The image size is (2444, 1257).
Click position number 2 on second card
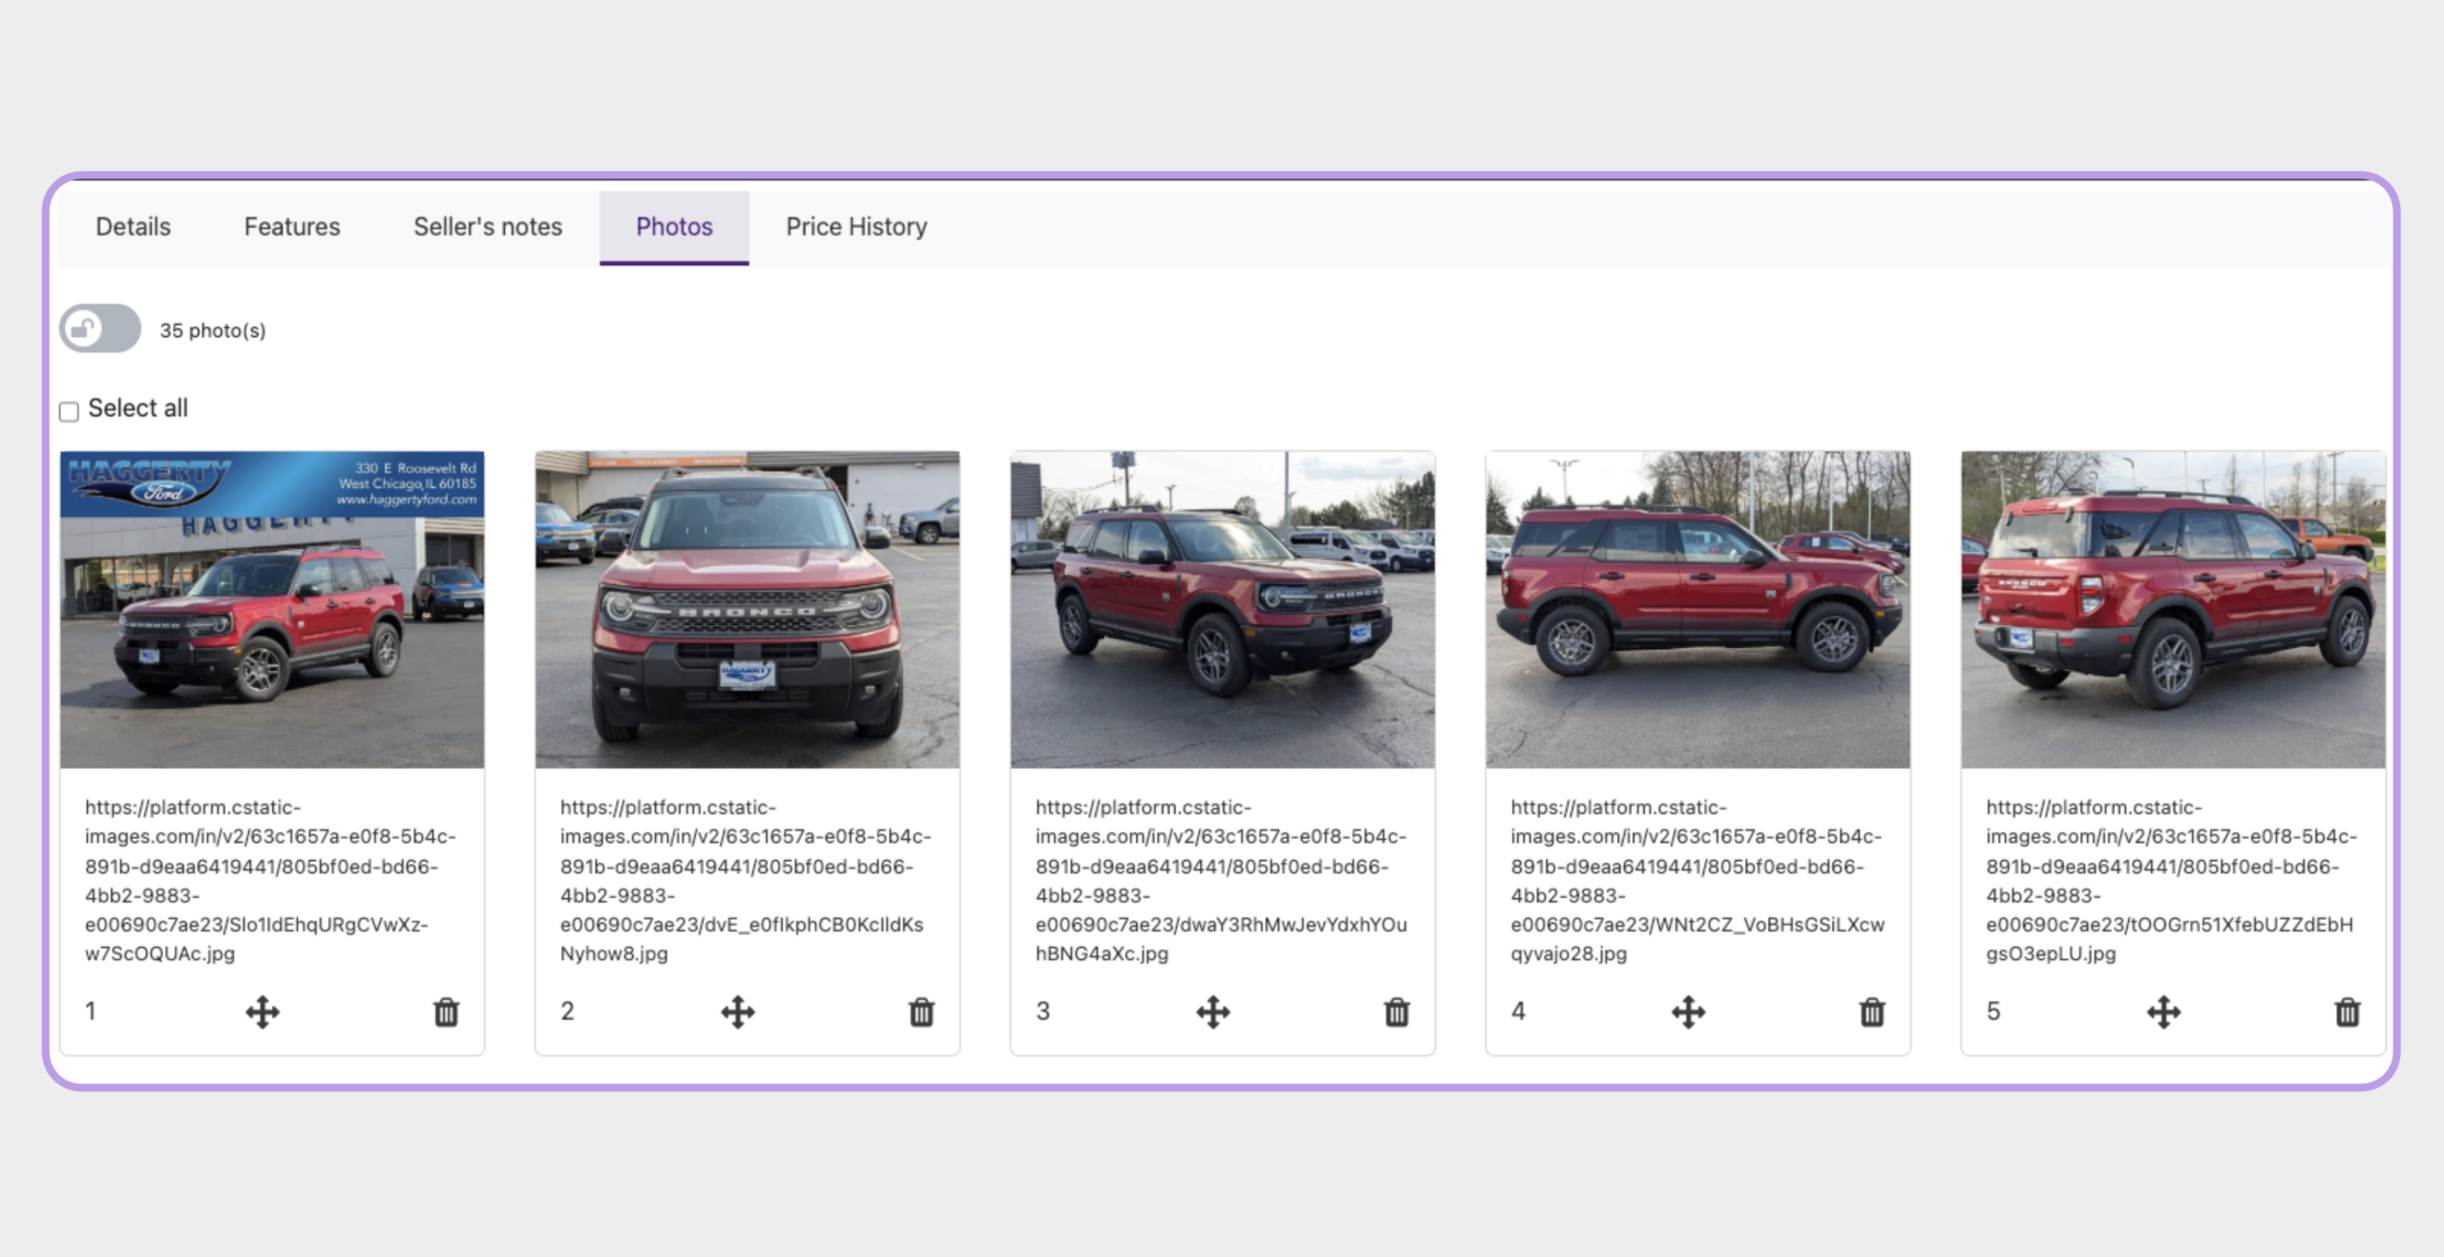tap(567, 1011)
